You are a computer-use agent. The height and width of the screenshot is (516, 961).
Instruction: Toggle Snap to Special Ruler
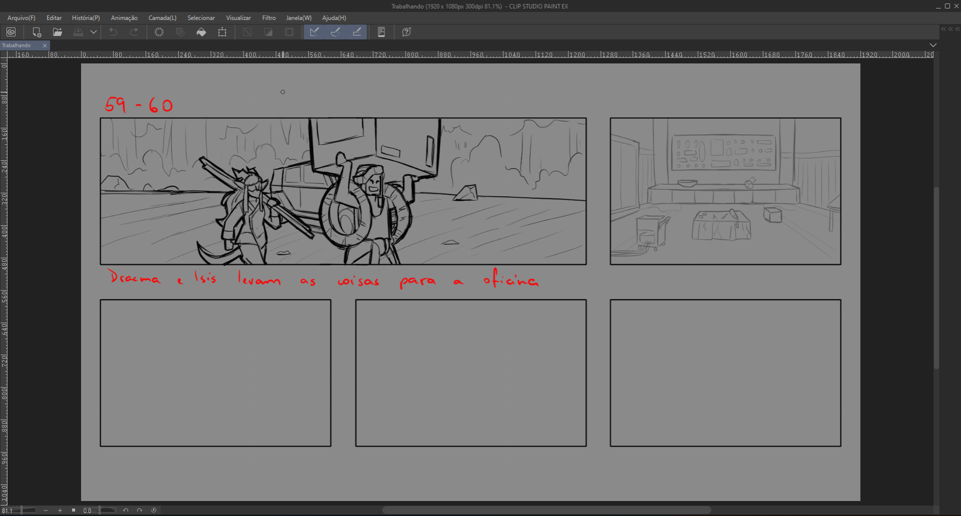335,32
